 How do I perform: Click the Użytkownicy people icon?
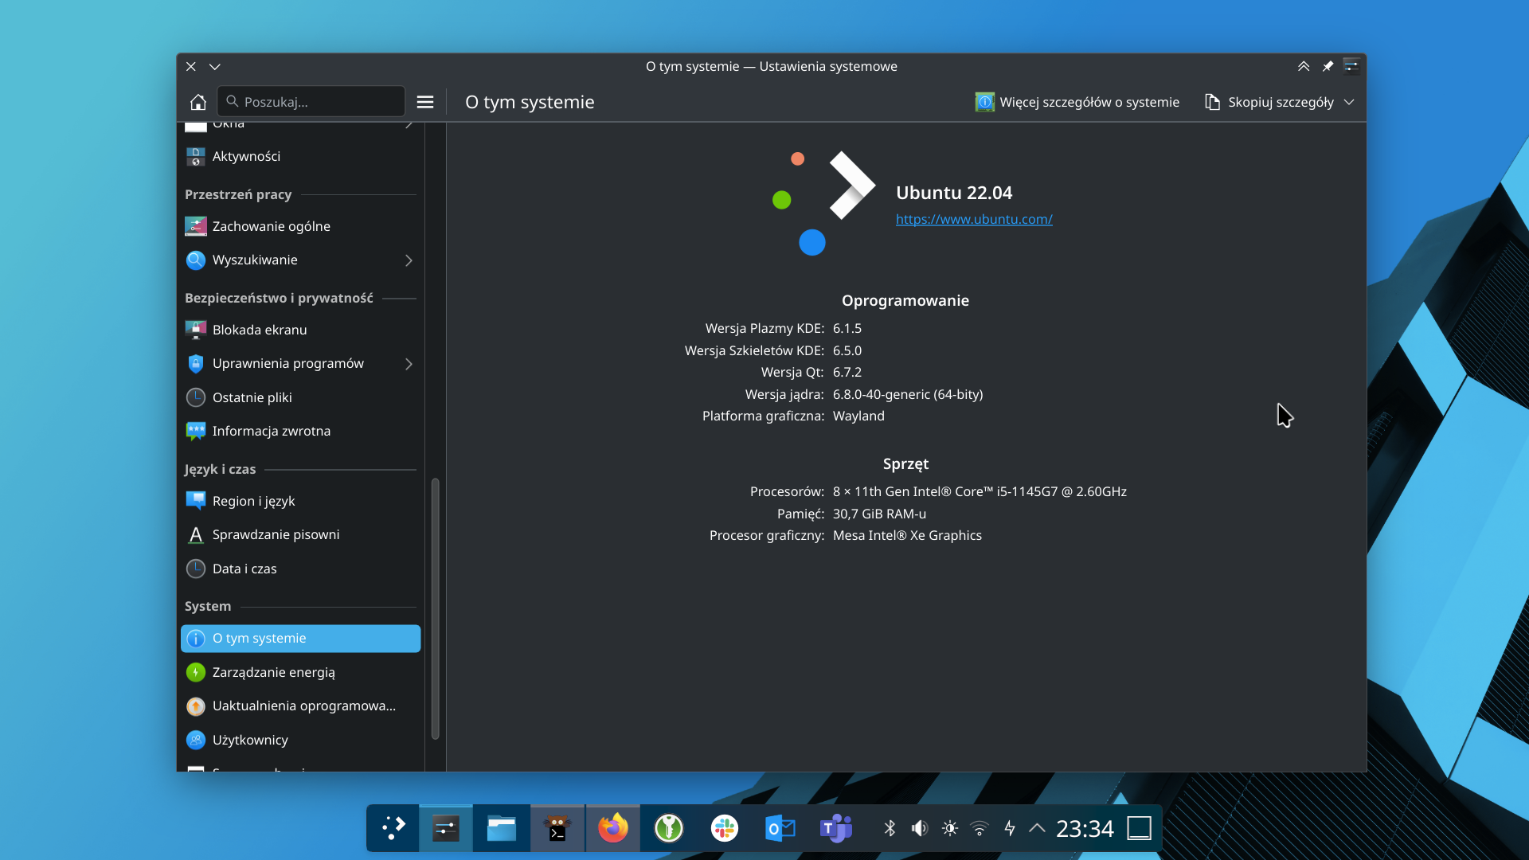(195, 740)
